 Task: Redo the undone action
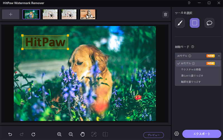click(x=22, y=134)
